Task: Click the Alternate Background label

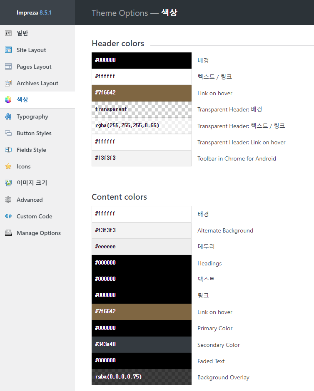Action: coord(225,231)
